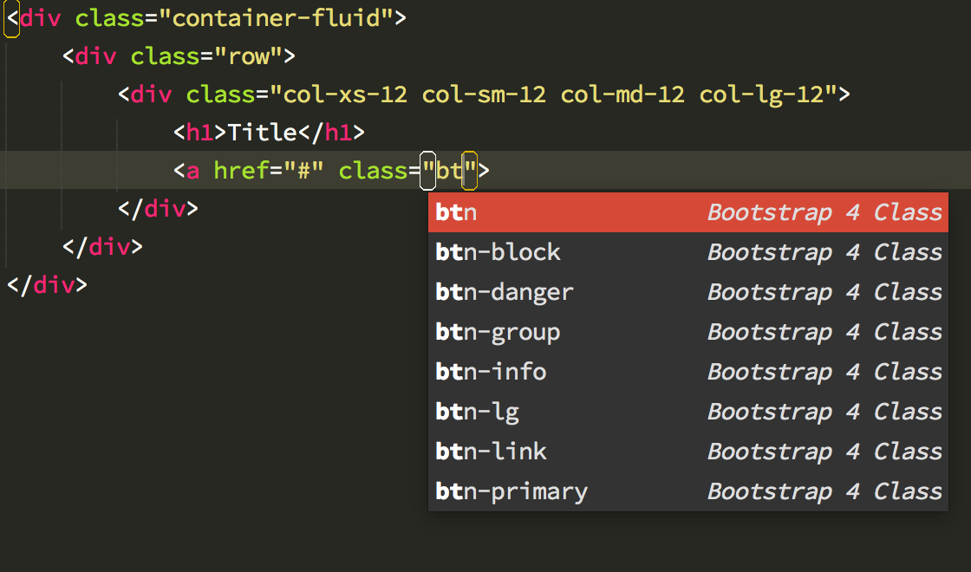Place the cursor in the "row" class value

point(249,57)
